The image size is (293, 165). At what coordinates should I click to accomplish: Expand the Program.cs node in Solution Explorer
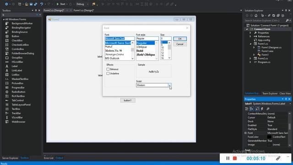tap(250, 62)
